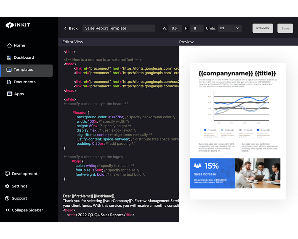Select the Templates menu item
The image size is (298, 239).
click(x=26, y=71)
